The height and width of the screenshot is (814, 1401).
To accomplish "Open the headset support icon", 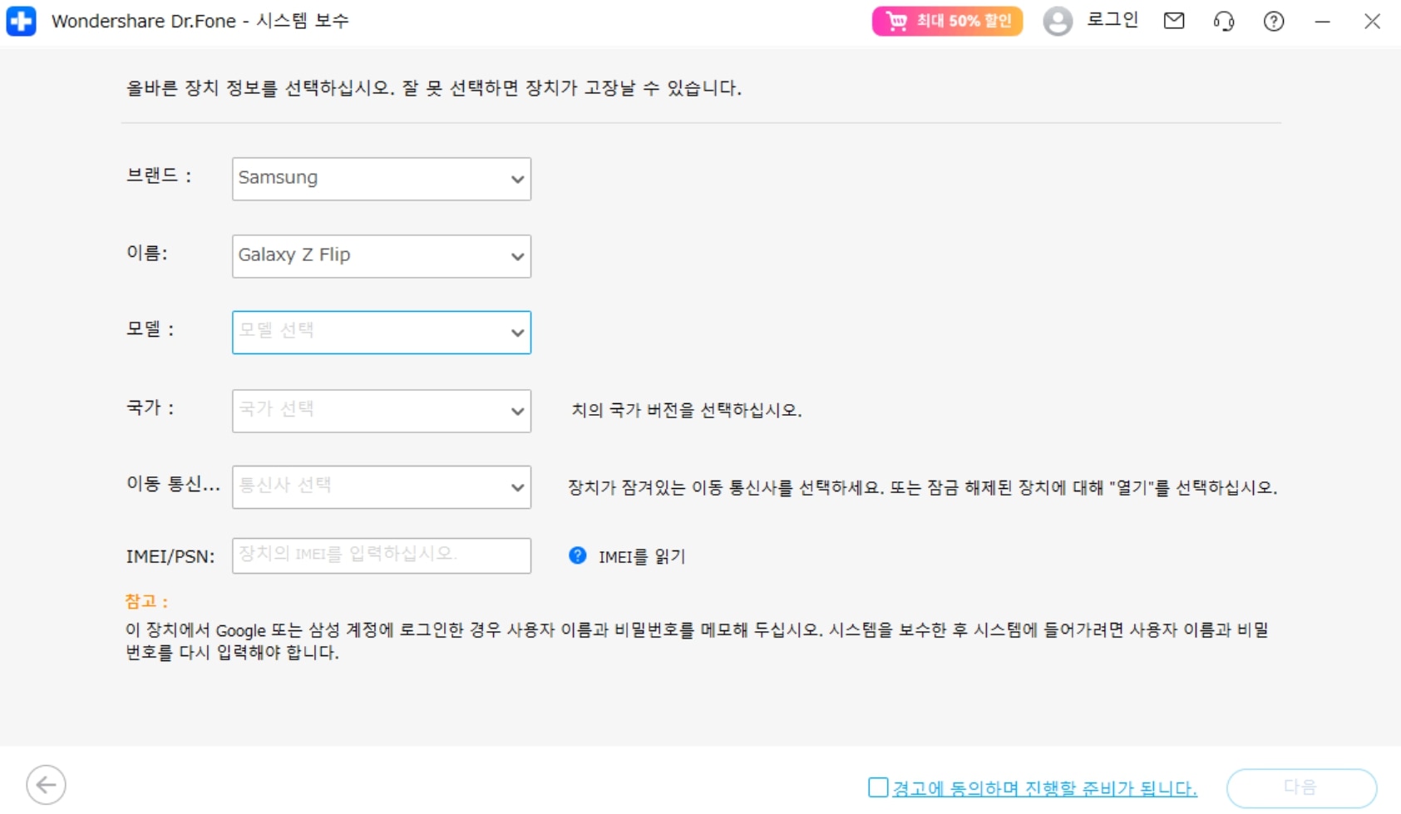I will coord(1224,21).
